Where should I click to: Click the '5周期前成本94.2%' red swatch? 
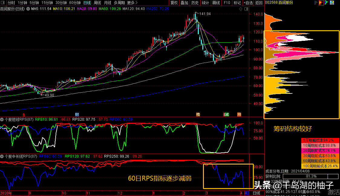click(320, 140)
